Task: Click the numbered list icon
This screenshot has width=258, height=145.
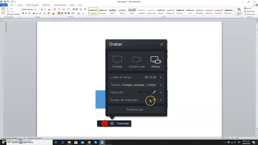Action: [x=64, y=10]
